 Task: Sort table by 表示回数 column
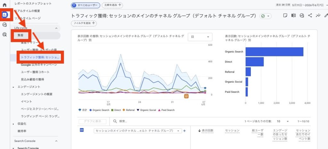(208, 131)
